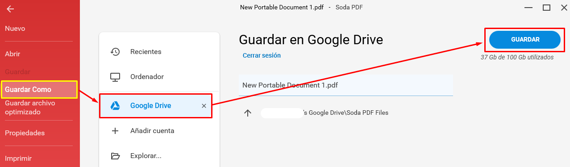This screenshot has height=167, width=570.
Task: Remove Google Drive account with X
Action: click(x=204, y=106)
